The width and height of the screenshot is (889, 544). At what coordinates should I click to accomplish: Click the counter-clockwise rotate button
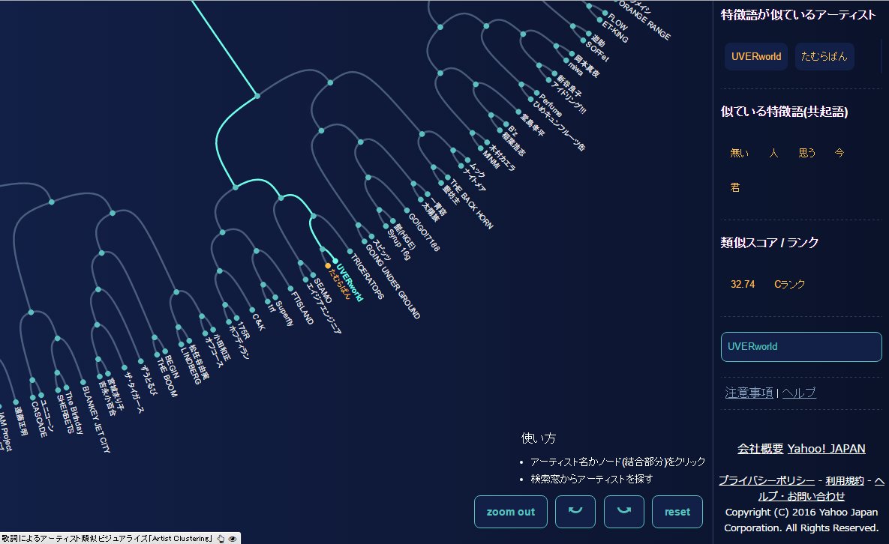575,512
